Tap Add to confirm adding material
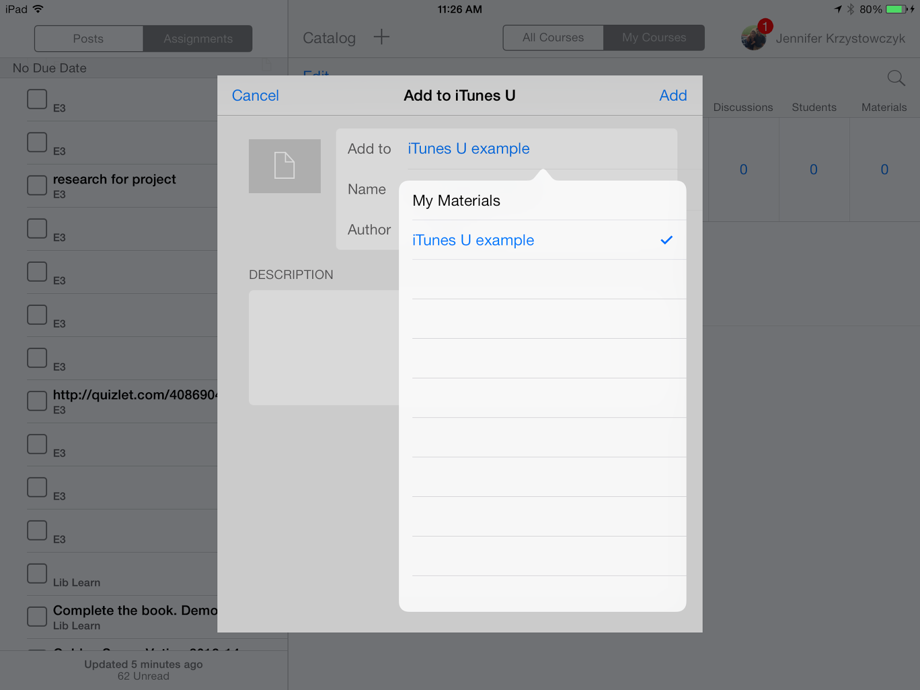This screenshot has width=920, height=690. (673, 95)
